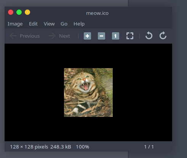Open the Help menu
The width and height of the screenshot is (187, 158).
pyautogui.click(x=79, y=24)
